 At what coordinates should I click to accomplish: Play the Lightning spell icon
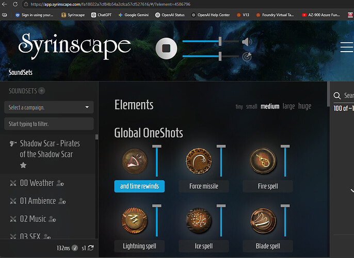point(135,220)
